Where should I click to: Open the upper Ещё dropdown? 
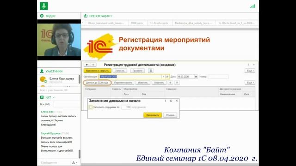(250, 71)
